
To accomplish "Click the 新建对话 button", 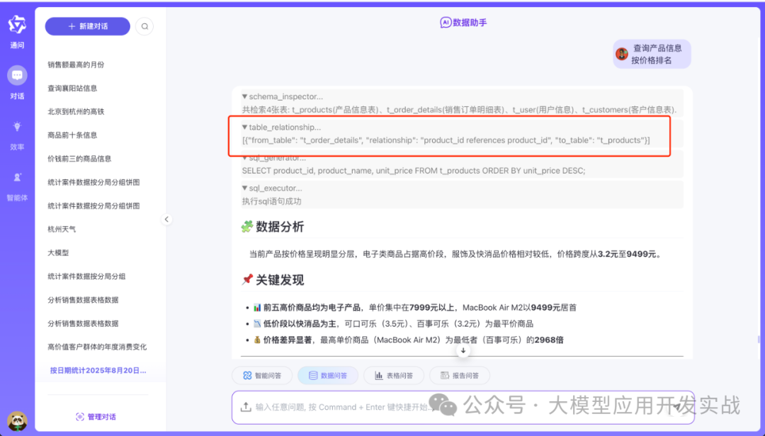I will click(87, 26).
